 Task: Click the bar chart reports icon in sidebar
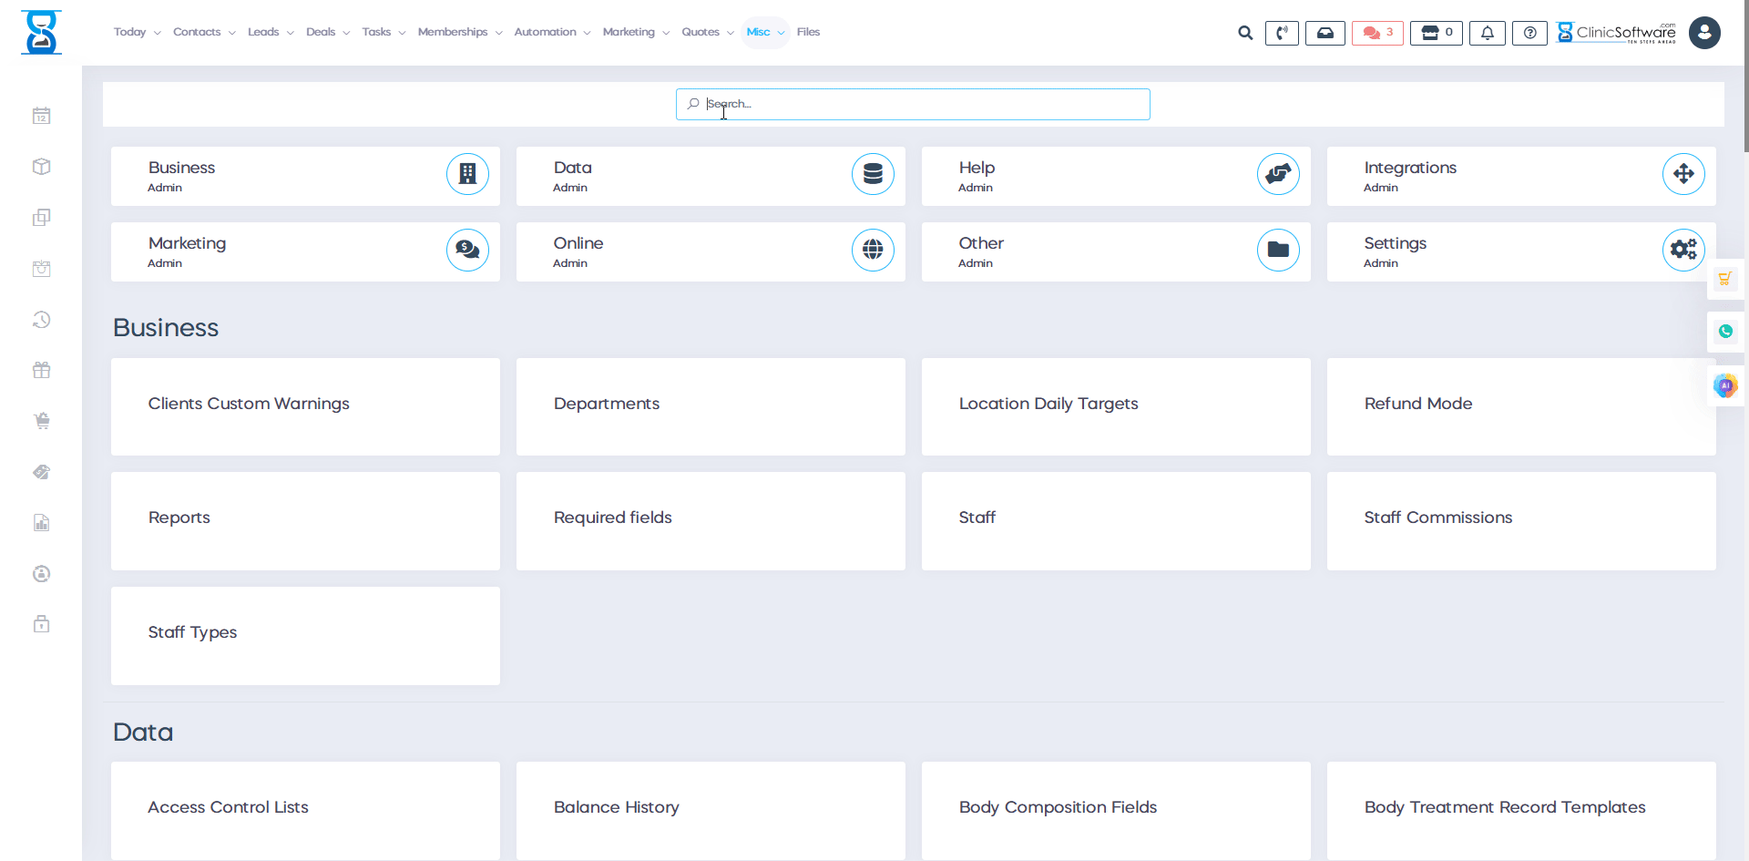pyautogui.click(x=41, y=523)
